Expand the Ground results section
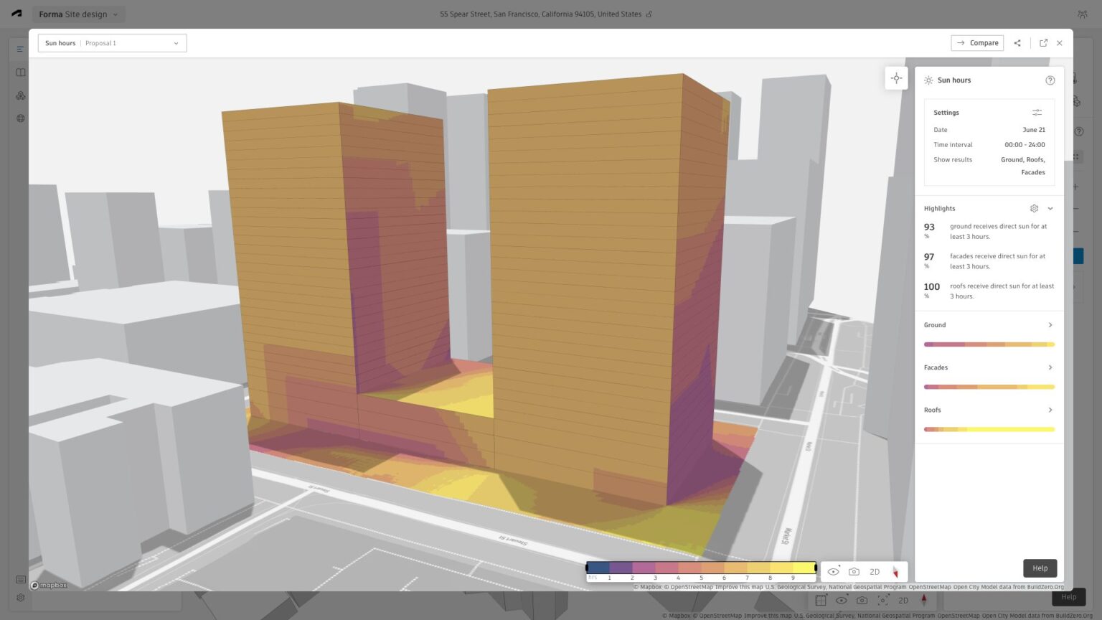The width and height of the screenshot is (1102, 620). coord(1050,324)
